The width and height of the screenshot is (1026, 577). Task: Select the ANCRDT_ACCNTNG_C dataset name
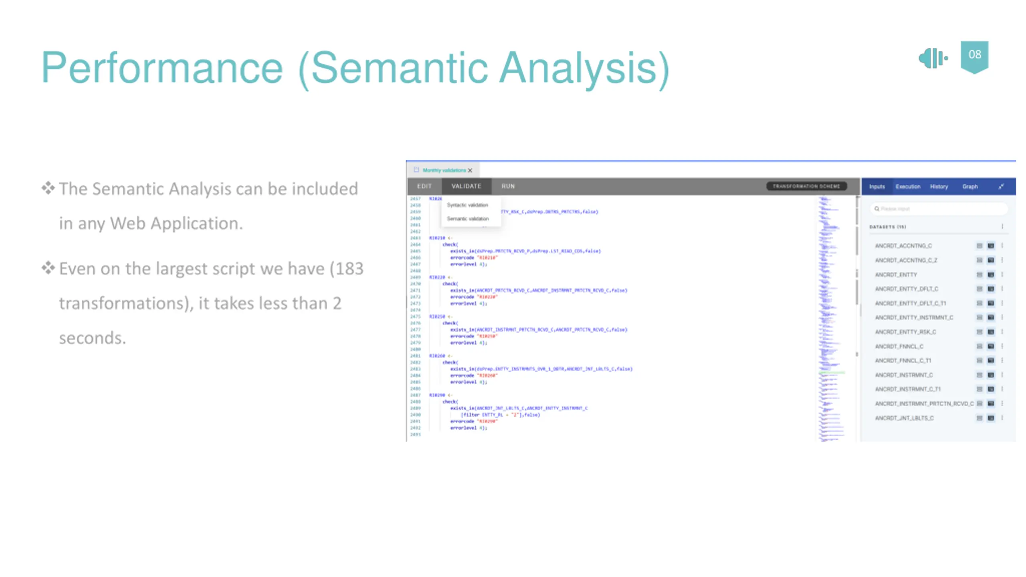pos(903,246)
